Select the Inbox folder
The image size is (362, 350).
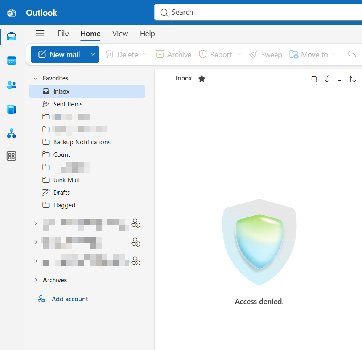coord(87,91)
